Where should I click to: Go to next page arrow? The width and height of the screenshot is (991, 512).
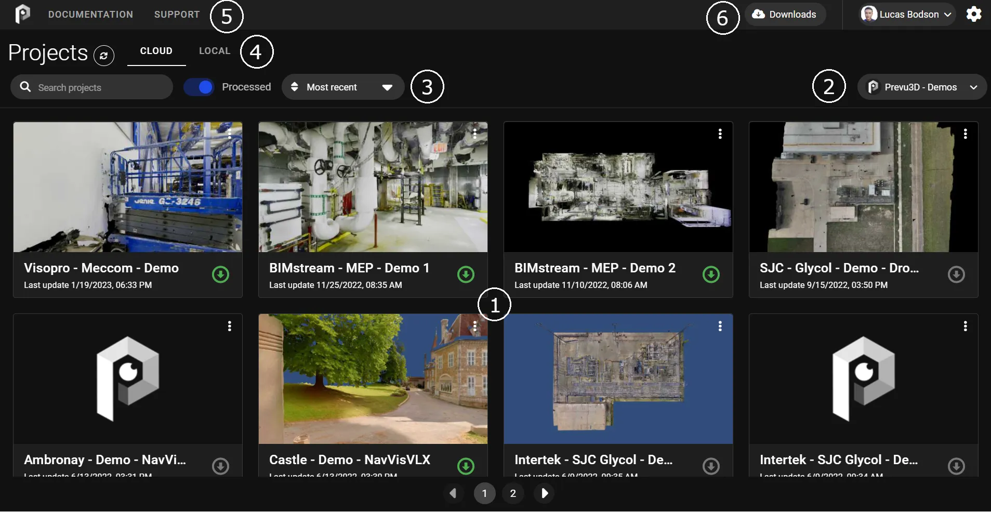click(544, 493)
